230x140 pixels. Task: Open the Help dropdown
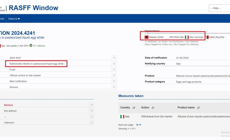pyautogui.click(x=219, y=8)
